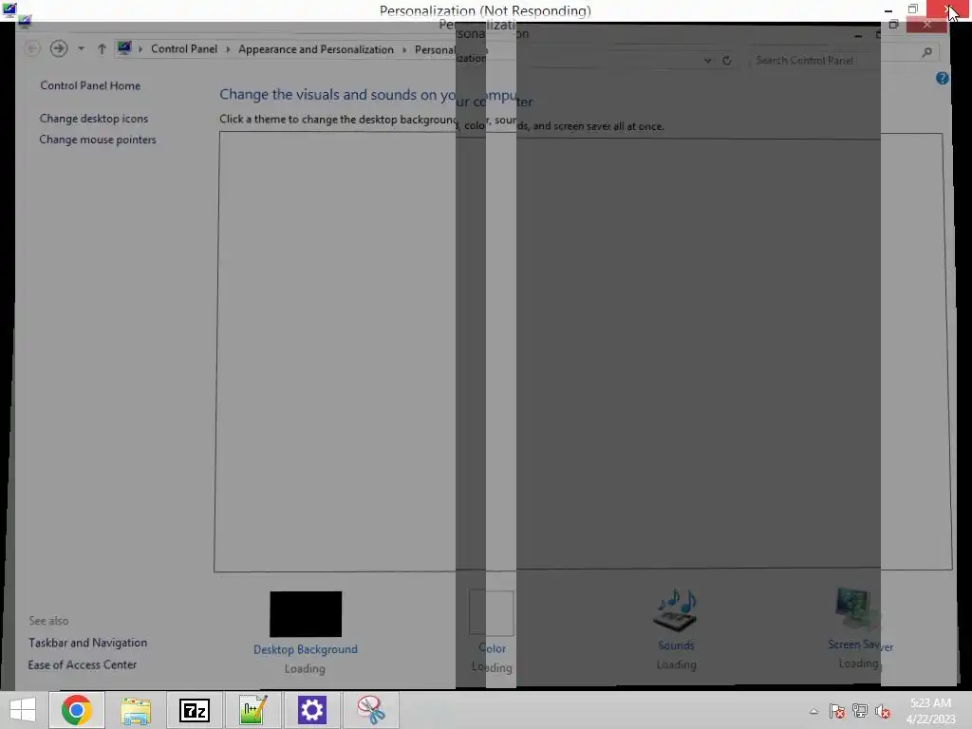The image size is (972, 729).
Task: Go forward with the Forward arrow
Action: click(59, 48)
